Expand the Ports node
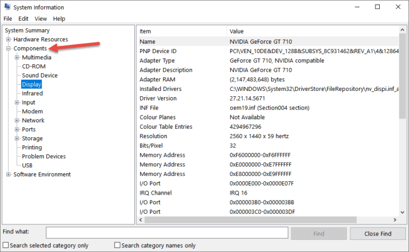This screenshot has width=409, height=252. click(x=17, y=129)
